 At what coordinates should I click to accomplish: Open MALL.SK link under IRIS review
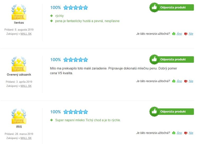click(26, 138)
